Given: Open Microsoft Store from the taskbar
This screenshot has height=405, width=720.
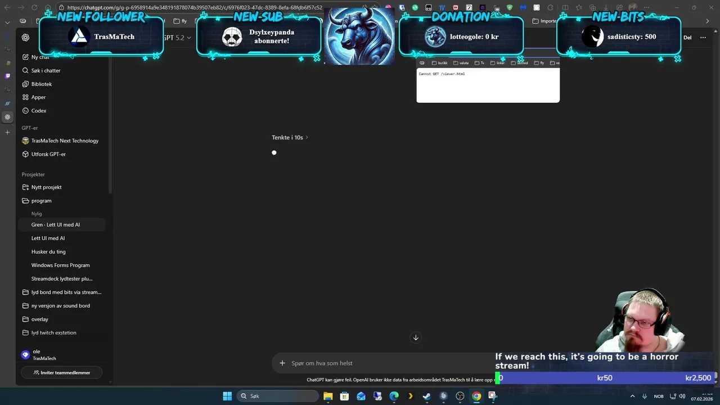Looking at the screenshot, I should coord(344,396).
